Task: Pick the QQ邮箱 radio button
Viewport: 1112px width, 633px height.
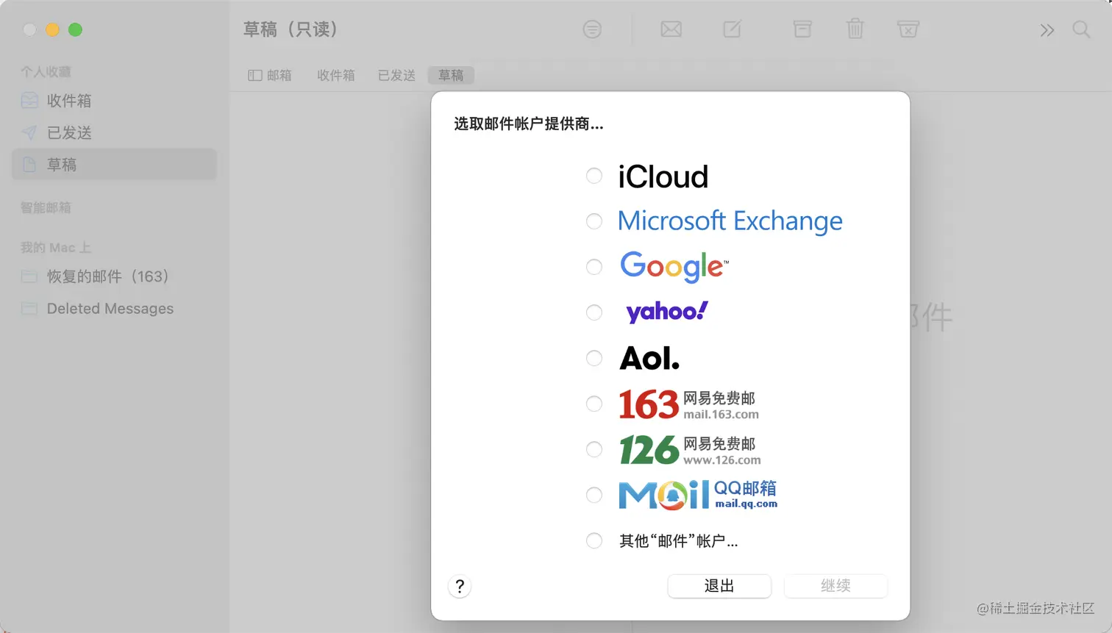Action: (x=594, y=495)
